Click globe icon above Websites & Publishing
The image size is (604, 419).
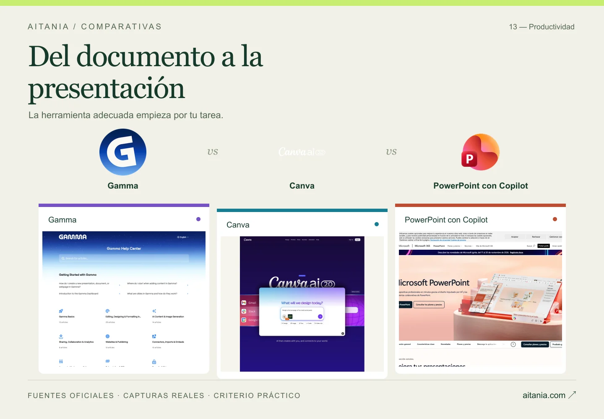107,336
